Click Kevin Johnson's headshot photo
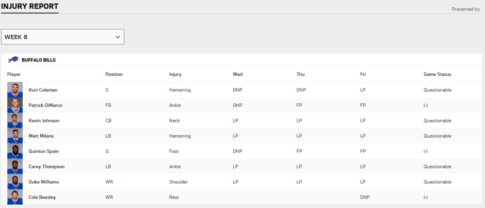485x208 pixels. point(15,120)
